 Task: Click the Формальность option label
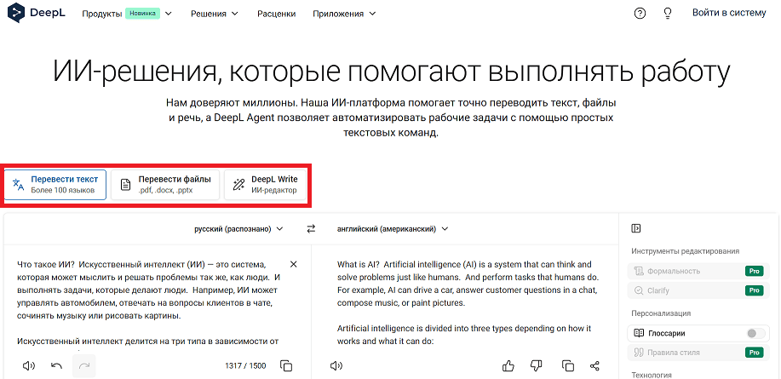pos(674,271)
